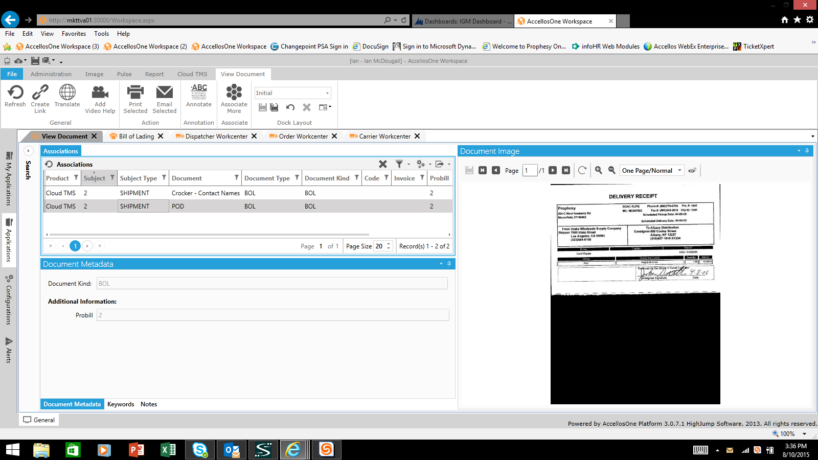
Task: Switch to the Dispatcher Workcenter tab
Action: 216,136
